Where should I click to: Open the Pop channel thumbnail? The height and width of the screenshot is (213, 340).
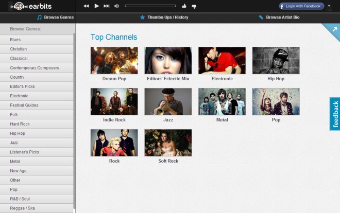click(x=276, y=101)
